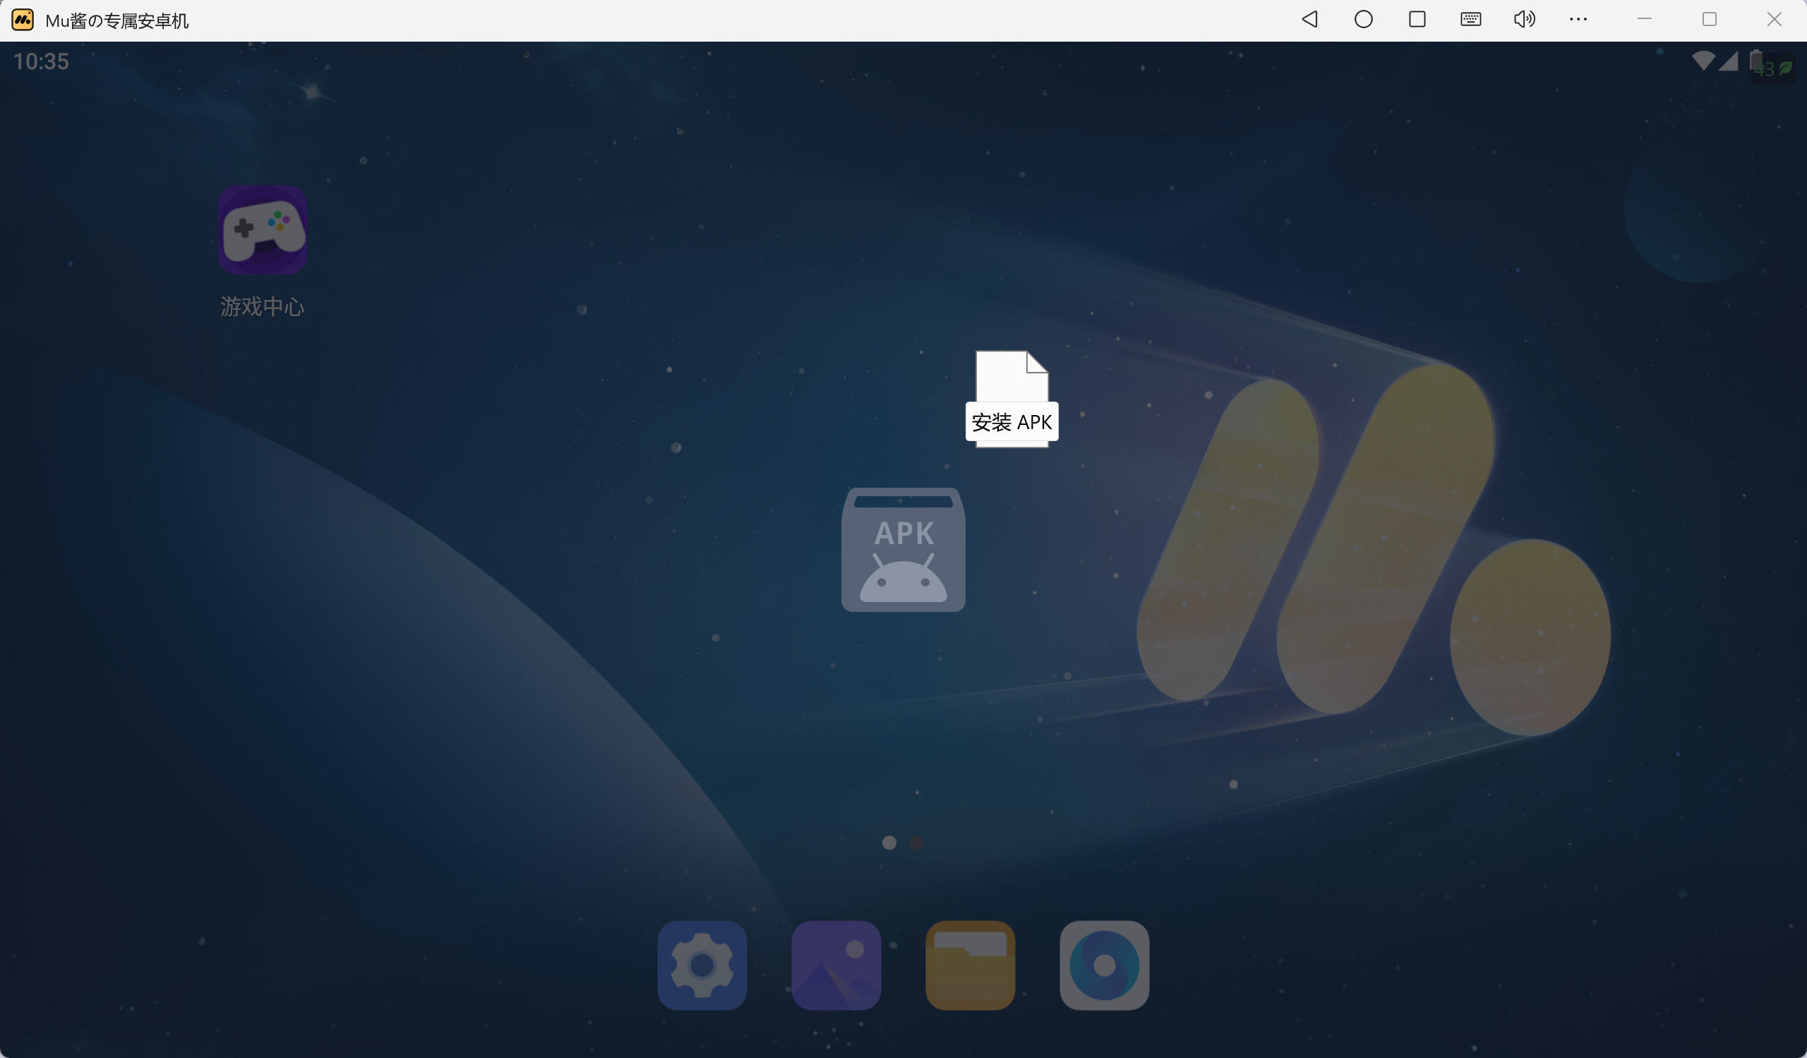Open the File Manager folder app
This screenshot has width=1807, height=1058.
point(969,965)
